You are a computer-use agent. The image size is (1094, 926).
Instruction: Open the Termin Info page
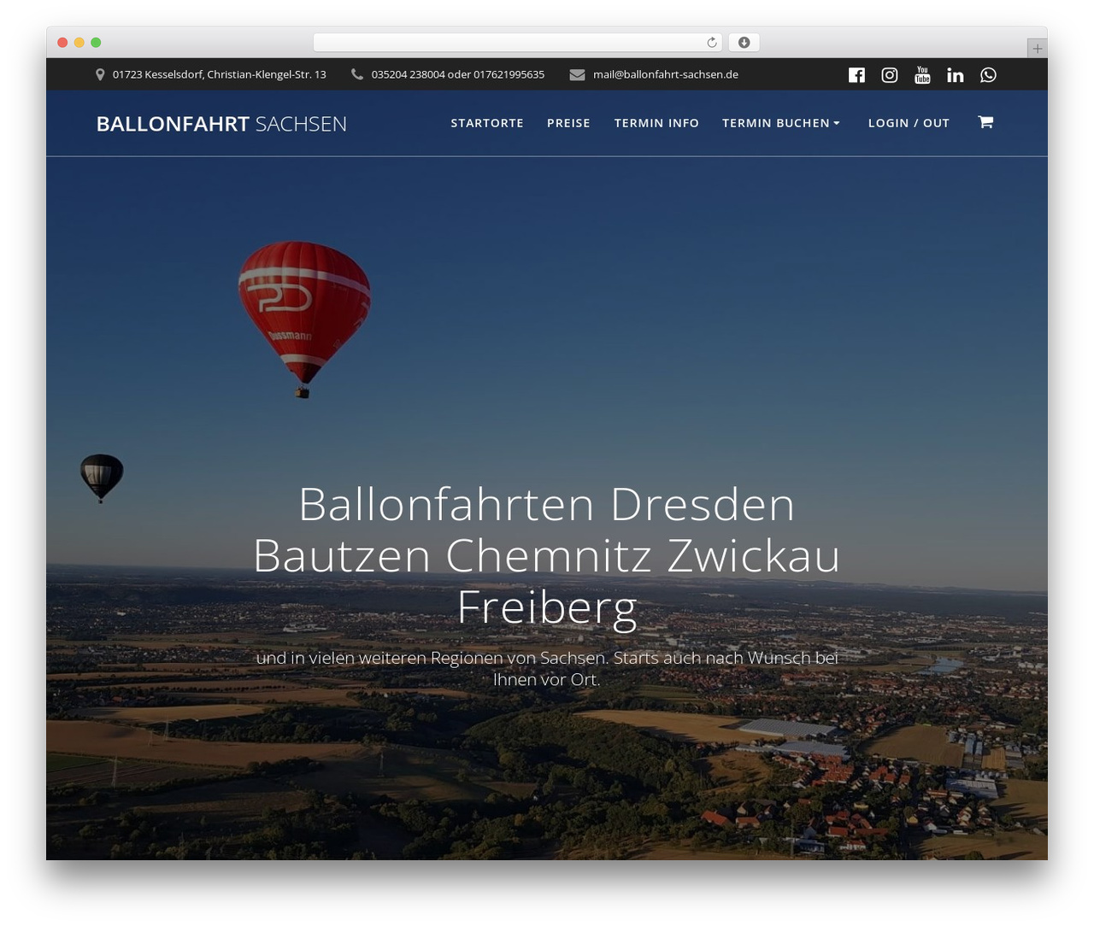(656, 123)
